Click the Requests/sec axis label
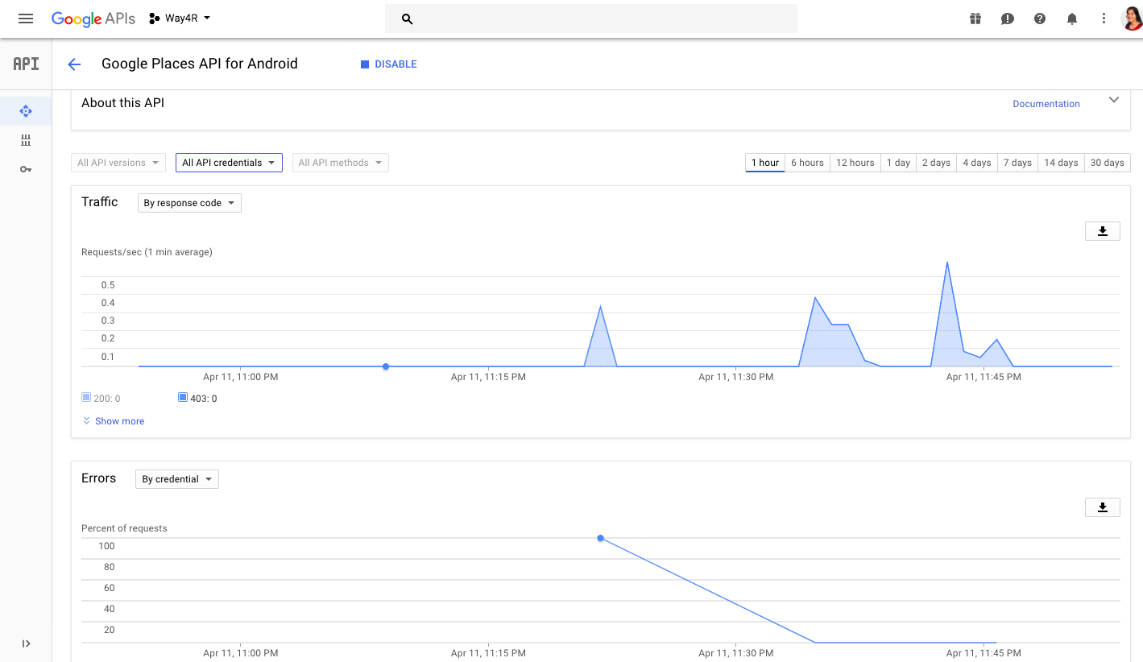This screenshot has height=662, width=1143. pyautogui.click(x=147, y=252)
